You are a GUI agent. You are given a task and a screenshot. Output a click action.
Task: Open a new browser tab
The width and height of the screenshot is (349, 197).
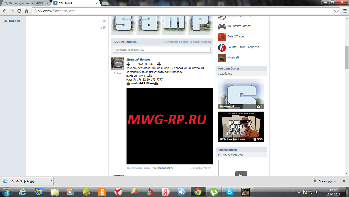[x=105, y=4]
